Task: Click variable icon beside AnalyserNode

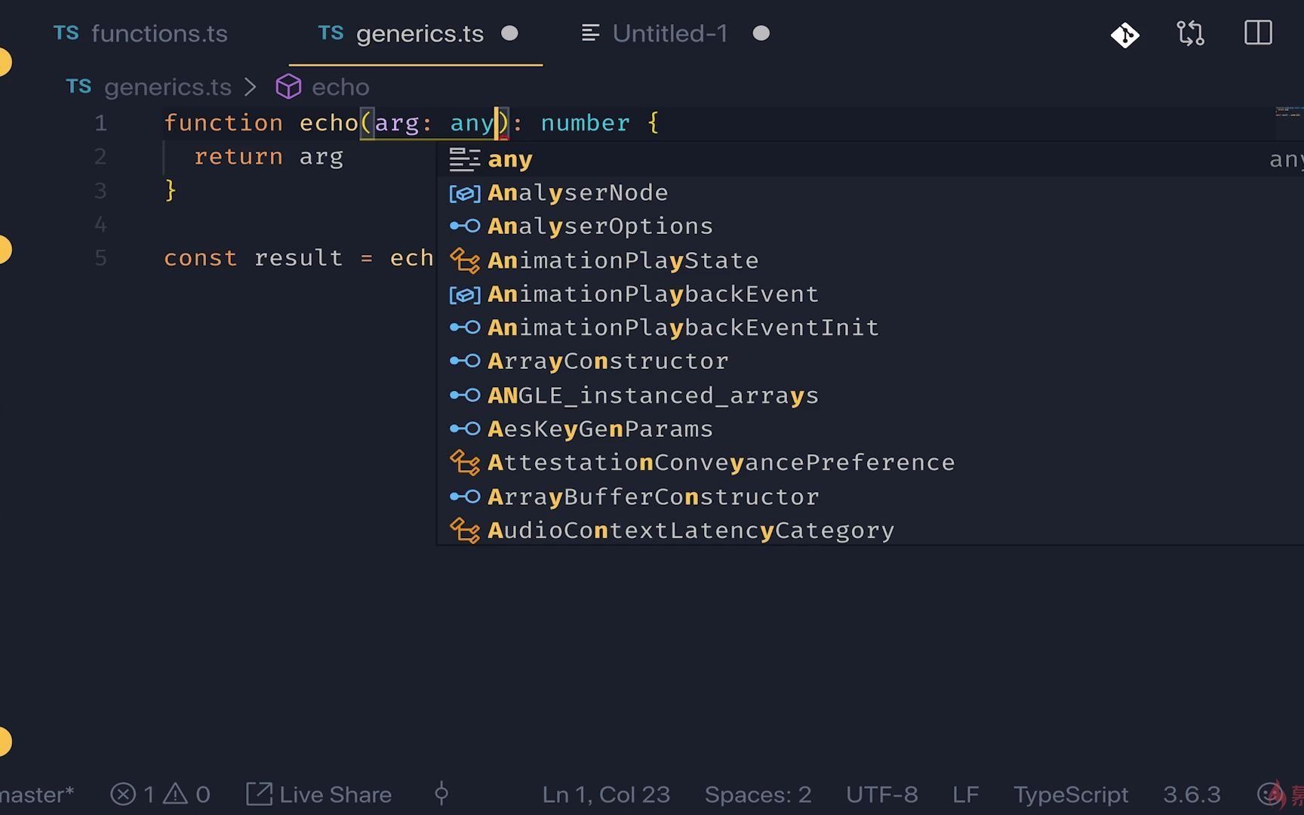Action: tap(464, 193)
